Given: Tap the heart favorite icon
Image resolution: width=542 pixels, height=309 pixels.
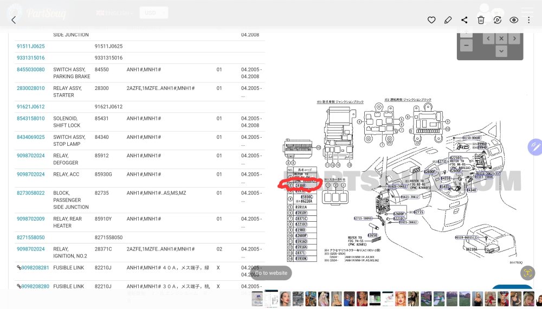Looking at the screenshot, I should [x=431, y=20].
